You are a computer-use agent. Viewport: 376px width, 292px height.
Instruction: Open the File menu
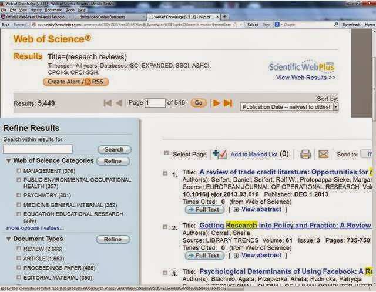tap(4, 10)
